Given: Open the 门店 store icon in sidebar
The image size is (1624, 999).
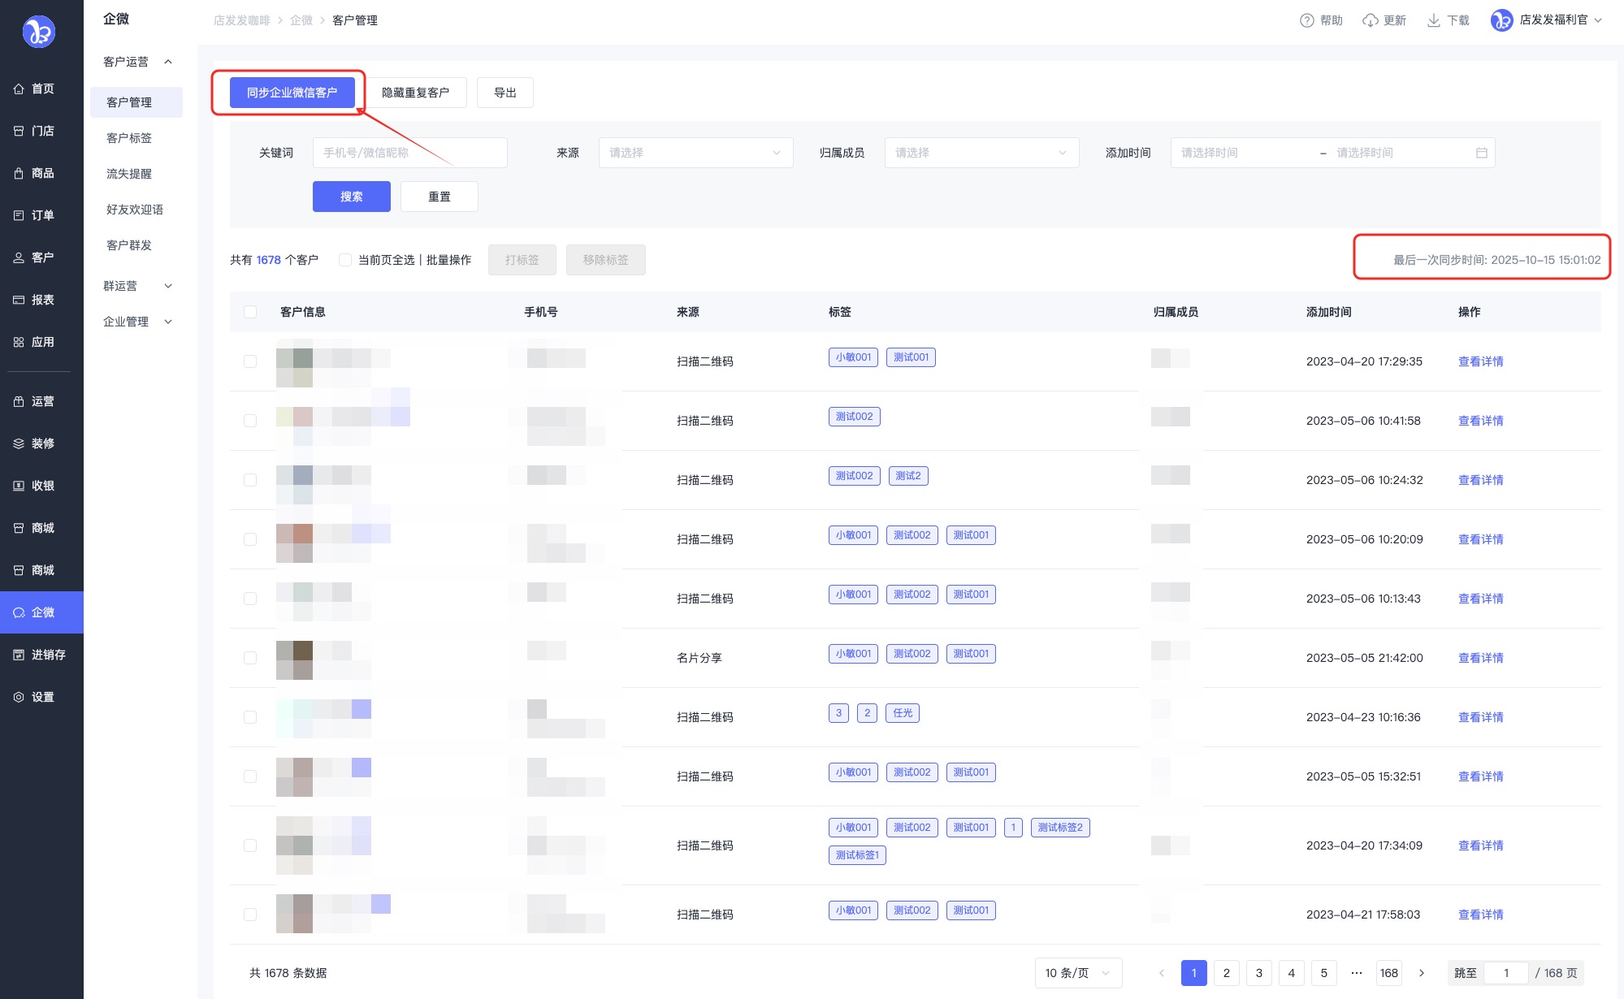Looking at the screenshot, I should (19, 132).
